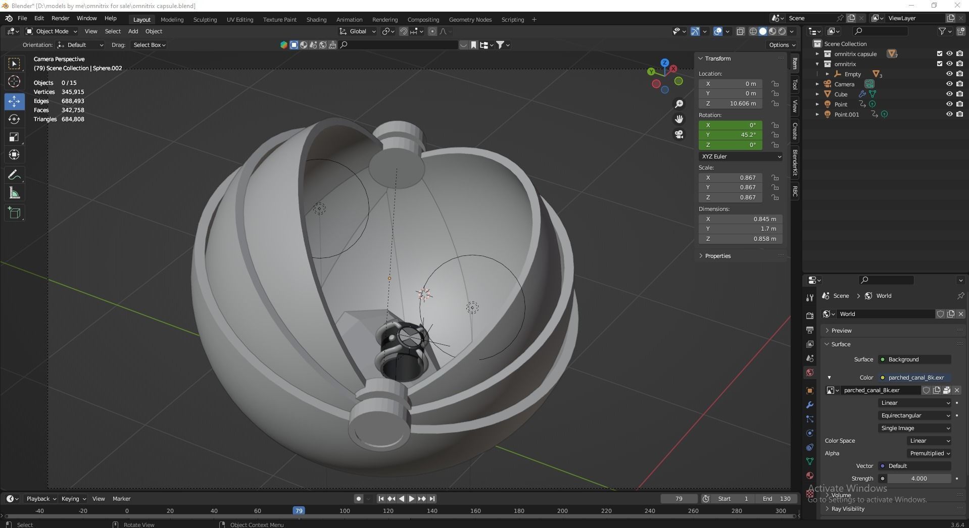Switch to Geometry Nodes workspace tab
This screenshot has height=528, width=969.
tap(470, 20)
